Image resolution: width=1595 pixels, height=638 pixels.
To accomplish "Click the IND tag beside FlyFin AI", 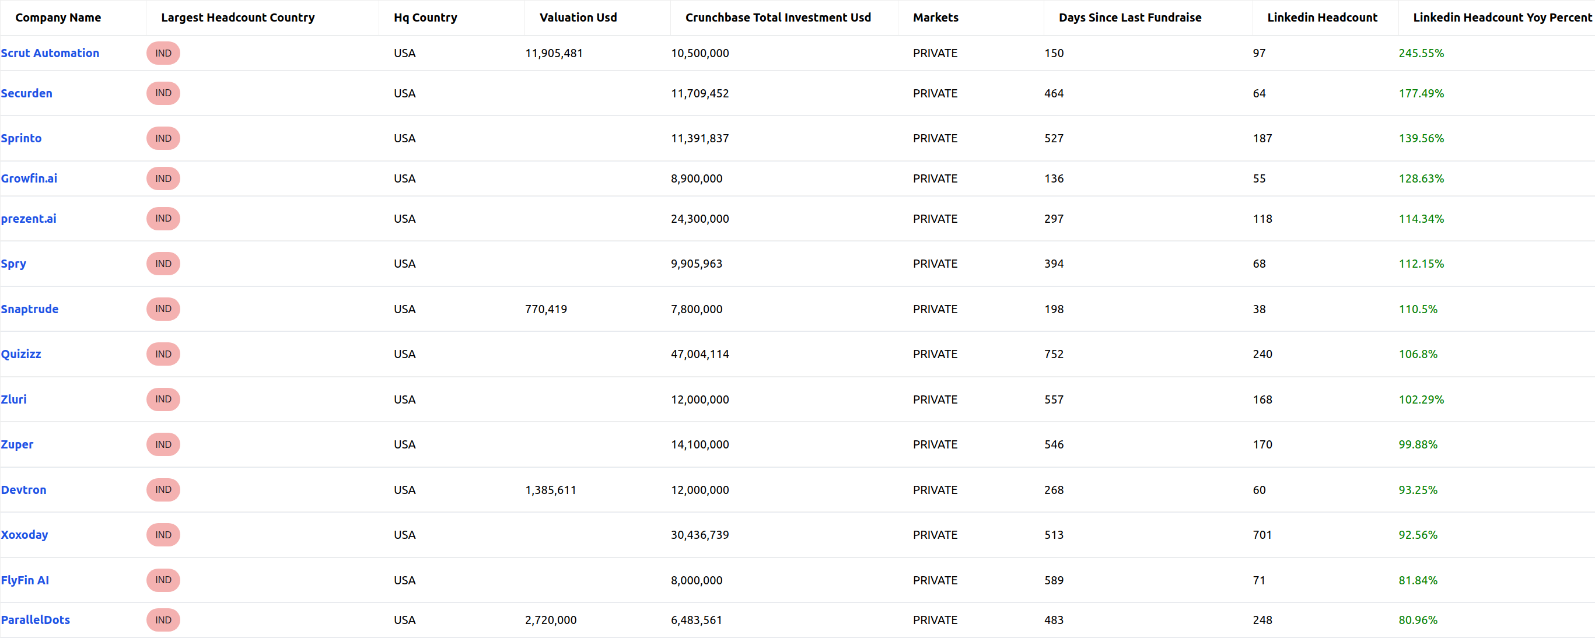I will [x=163, y=580].
